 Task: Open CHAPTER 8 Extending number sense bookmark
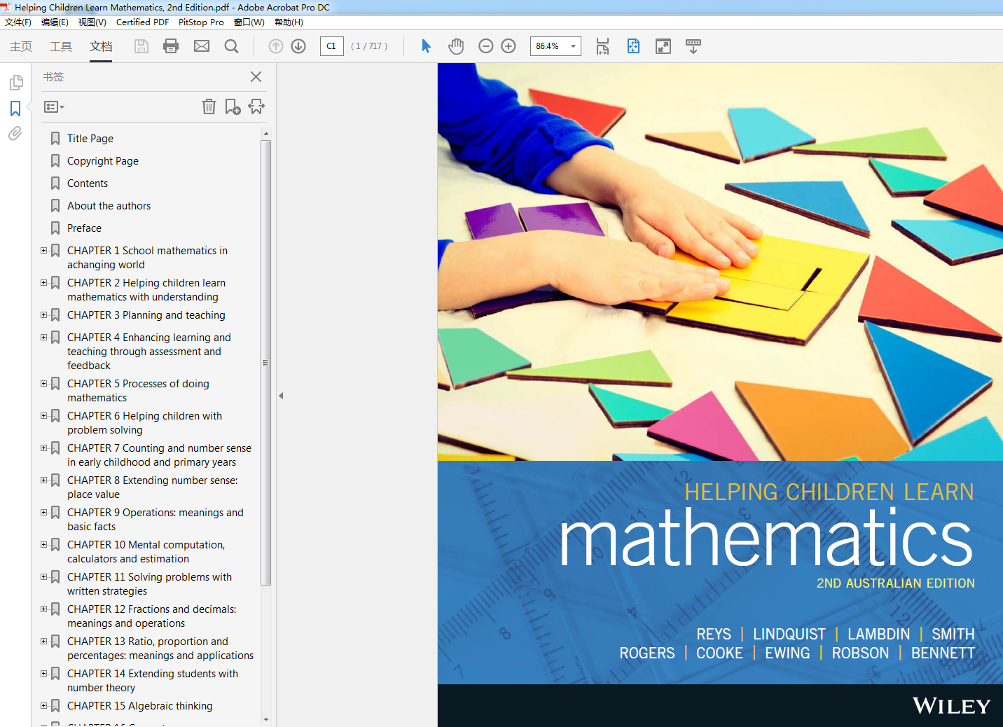point(152,487)
